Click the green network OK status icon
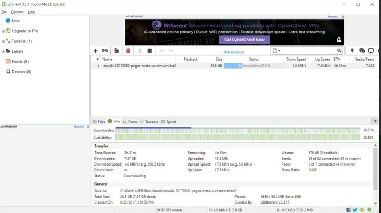Viewport: 381px width, 213px height. [369, 210]
